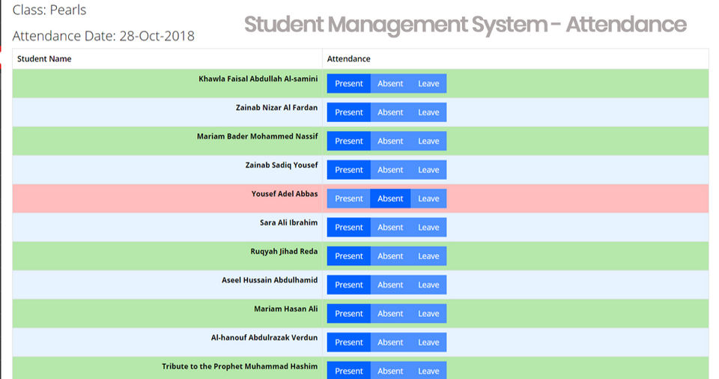The image size is (719, 379).
Task: Set Ruqyah Jihad Reda to Leave
Action: pos(428,256)
